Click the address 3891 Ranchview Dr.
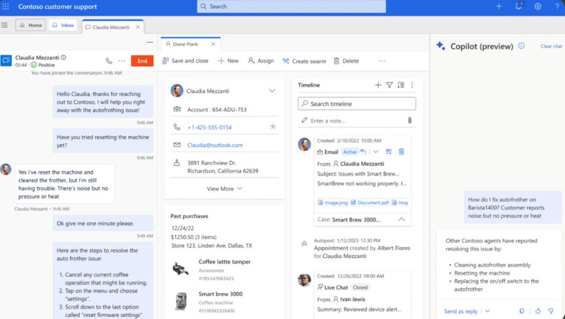This screenshot has width=565, height=319. pyautogui.click(x=223, y=167)
